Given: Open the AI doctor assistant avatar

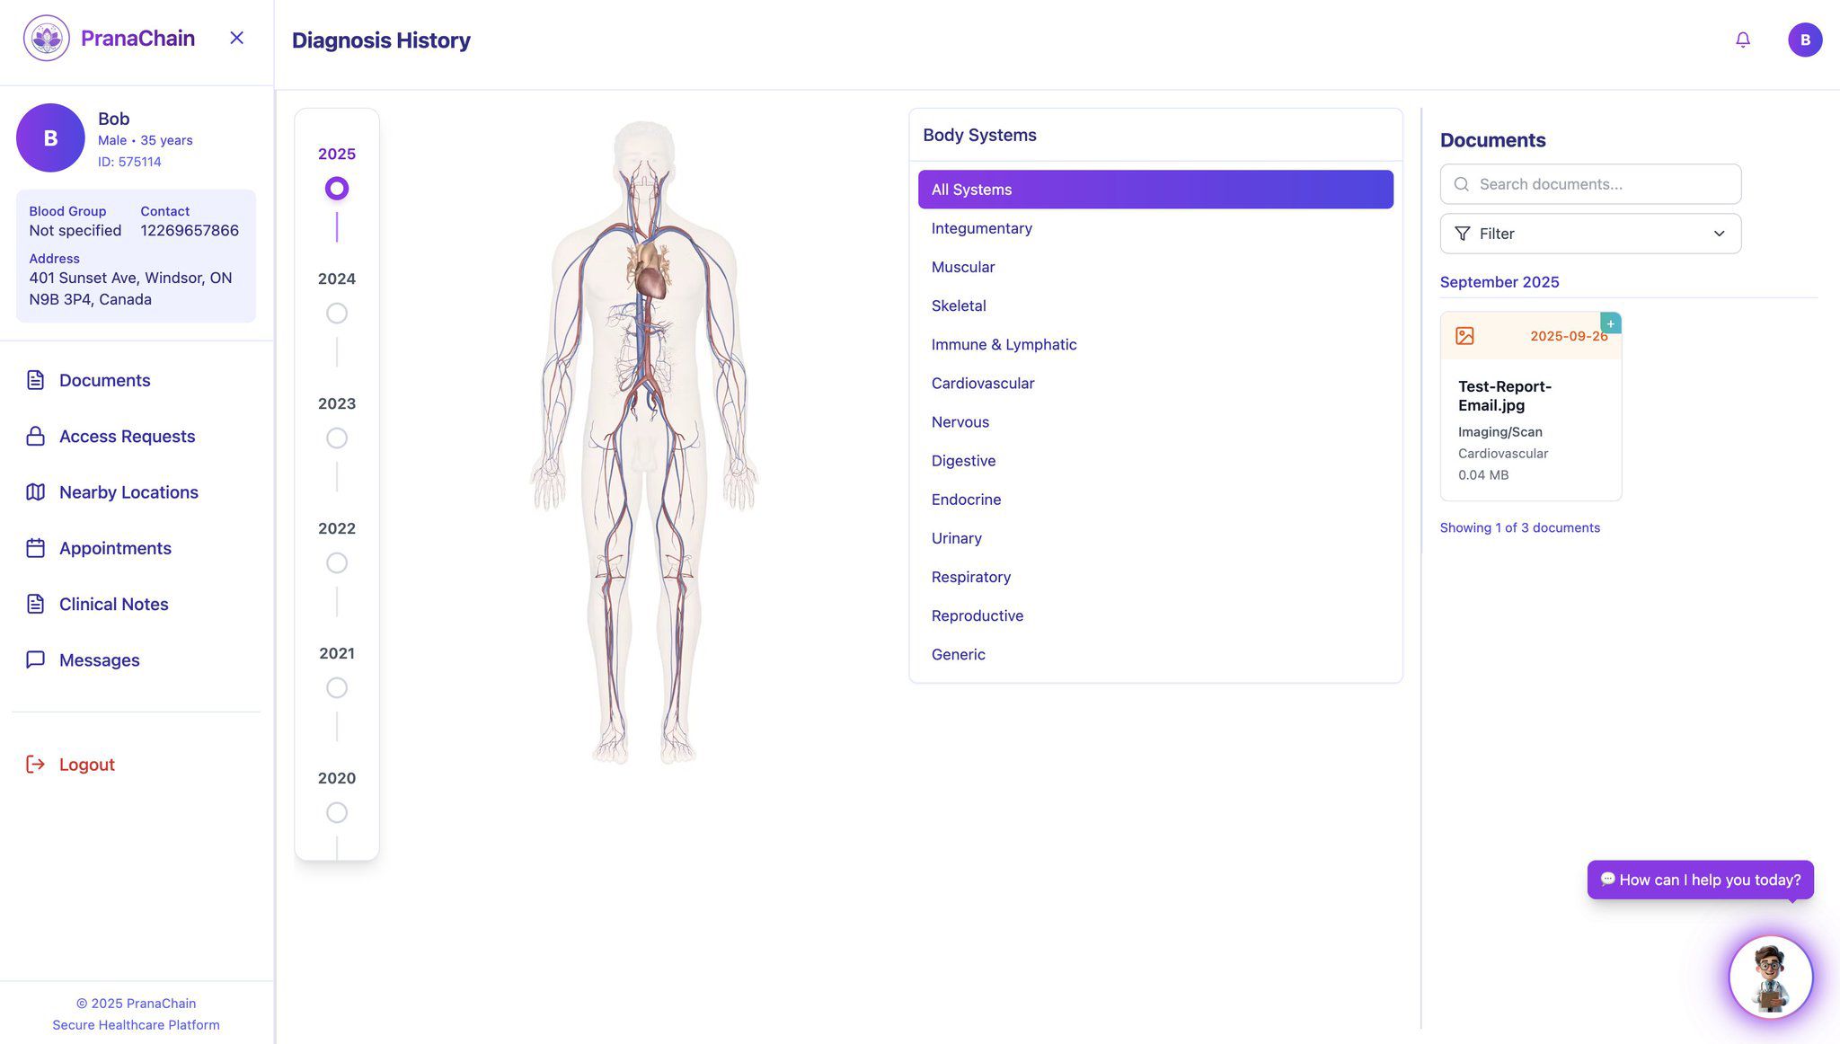Looking at the screenshot, I should click(1770, 977).
